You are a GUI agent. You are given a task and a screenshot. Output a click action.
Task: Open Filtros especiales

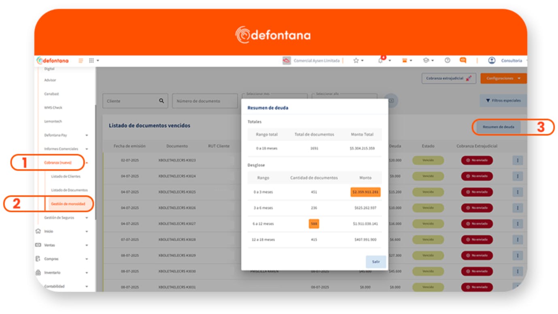(503, 100)
